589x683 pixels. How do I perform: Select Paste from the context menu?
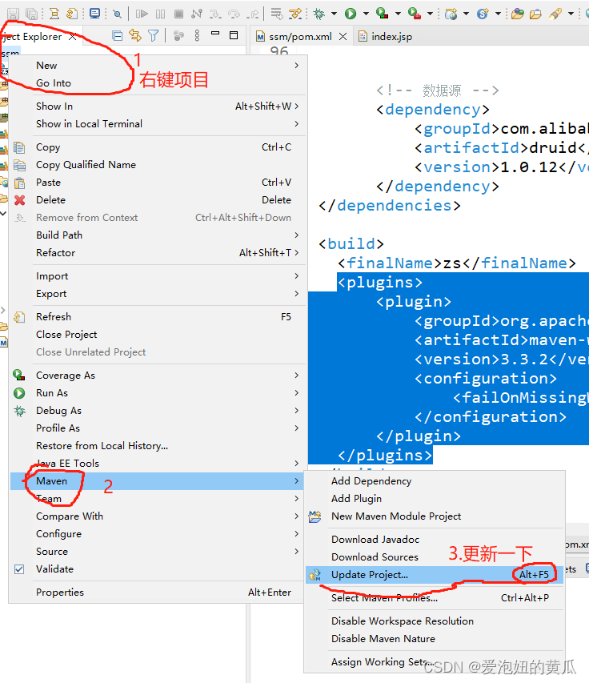pos(158,182)
